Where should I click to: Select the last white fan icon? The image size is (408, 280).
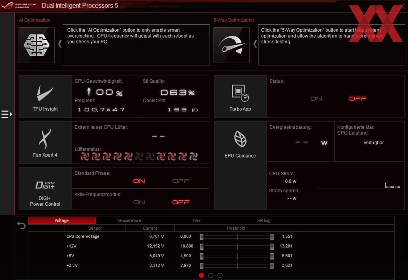[193, 156]
